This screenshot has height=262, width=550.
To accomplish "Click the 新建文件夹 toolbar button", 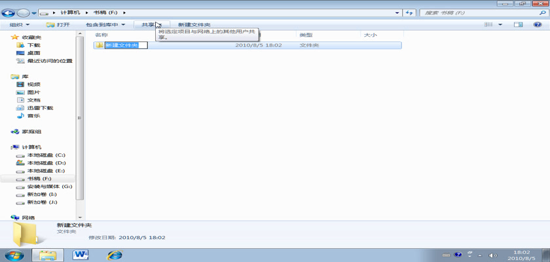I will click(x=194, y=24).
